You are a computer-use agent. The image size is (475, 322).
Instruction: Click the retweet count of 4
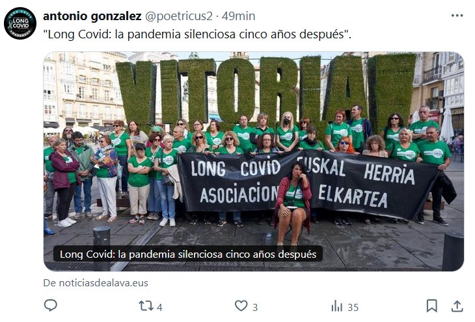point(159,308)
